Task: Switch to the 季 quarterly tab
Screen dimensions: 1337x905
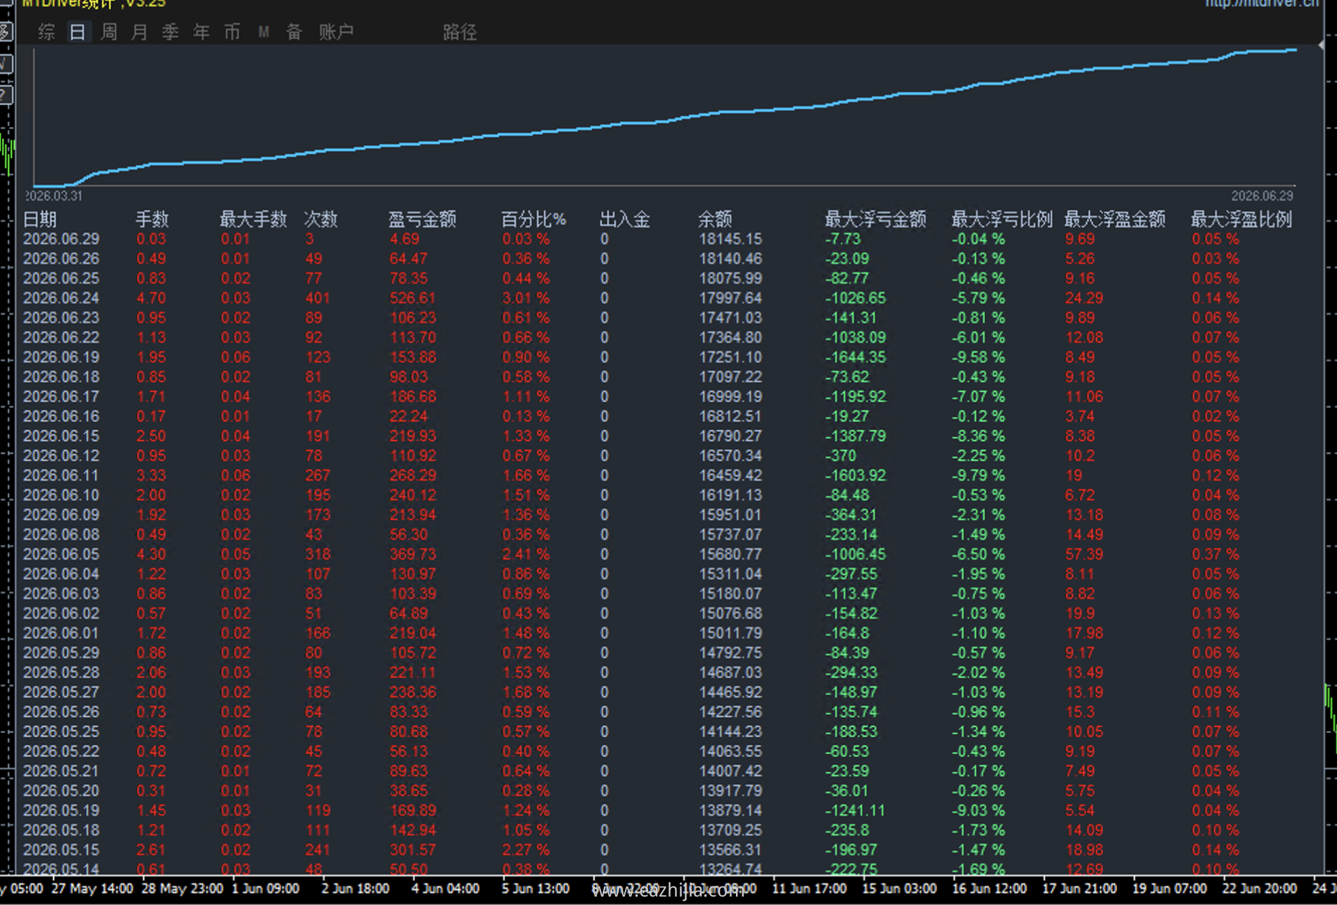Action: point(171,32)
